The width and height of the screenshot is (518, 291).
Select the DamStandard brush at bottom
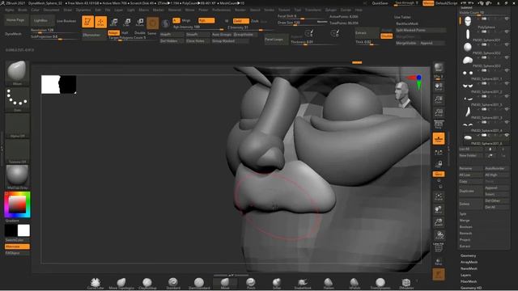[199, 284]
